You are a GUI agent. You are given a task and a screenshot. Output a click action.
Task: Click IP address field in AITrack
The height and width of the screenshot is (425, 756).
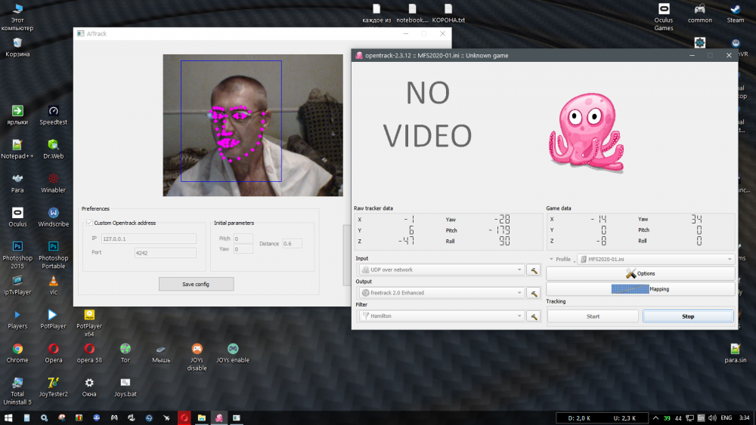pyautogui.click(x=148, y=239)
